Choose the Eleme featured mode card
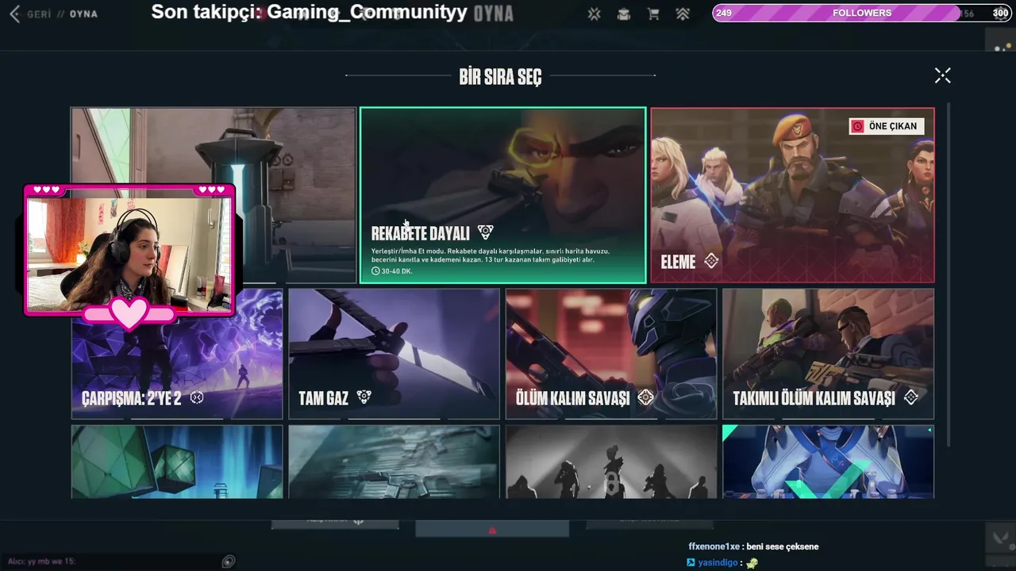1016x571 pixels. (x=792, y=195)
